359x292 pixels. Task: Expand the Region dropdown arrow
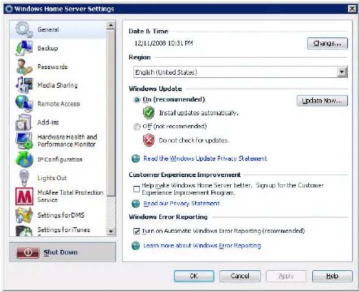[342, 72]
